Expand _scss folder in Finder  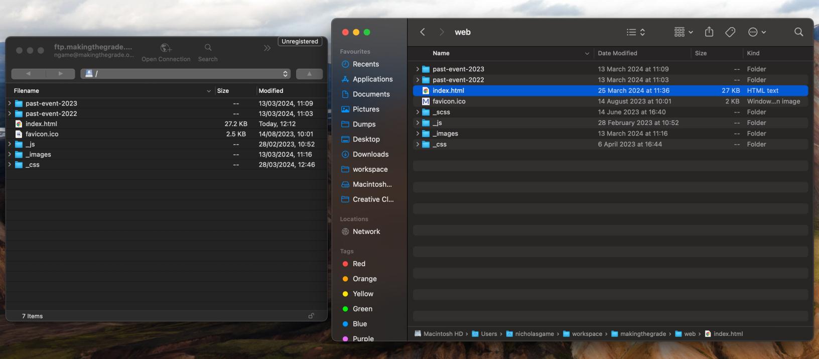point(417,112)
